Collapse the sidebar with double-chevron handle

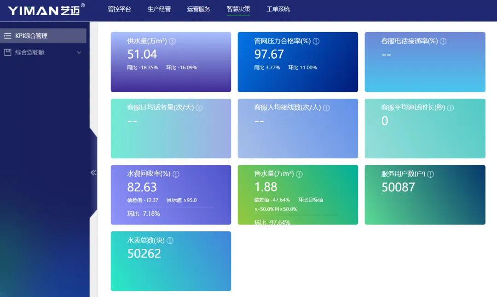click(x=93, y=173)
